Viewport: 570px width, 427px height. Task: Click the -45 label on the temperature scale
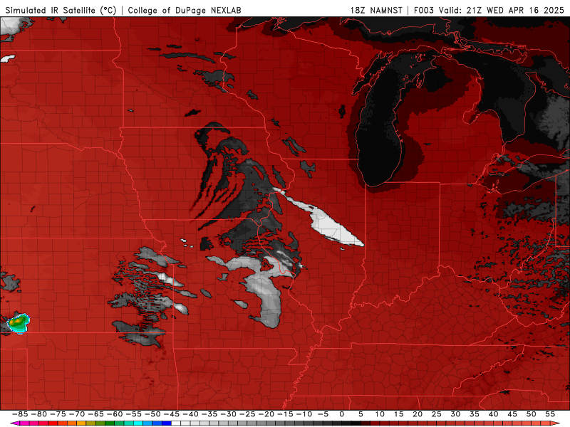pos(172,414)
